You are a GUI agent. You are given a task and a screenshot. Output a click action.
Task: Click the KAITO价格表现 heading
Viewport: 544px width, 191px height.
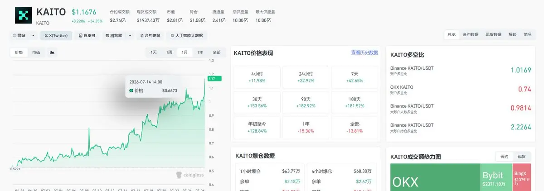tap(253, 53)
